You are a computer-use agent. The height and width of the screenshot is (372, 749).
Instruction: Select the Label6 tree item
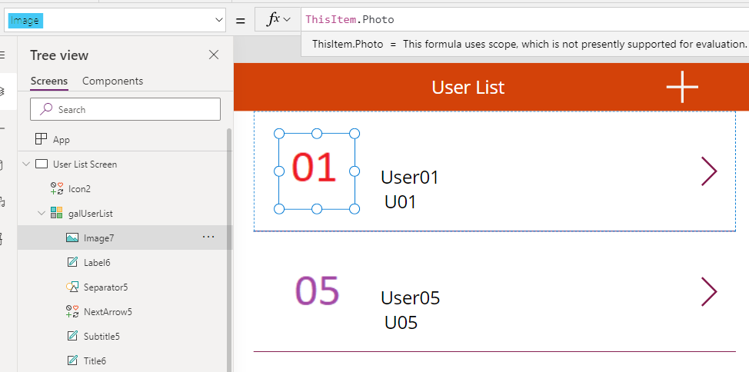(97, 262)
